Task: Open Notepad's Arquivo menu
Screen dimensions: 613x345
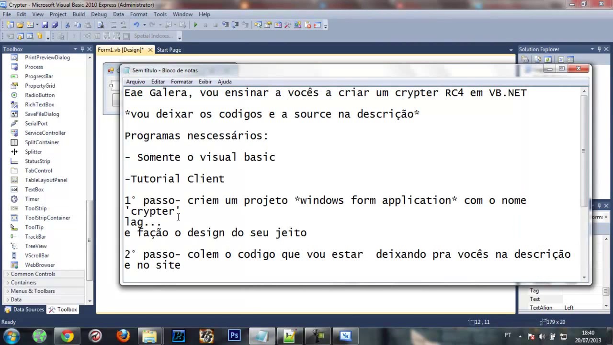Action: (136, 82)
